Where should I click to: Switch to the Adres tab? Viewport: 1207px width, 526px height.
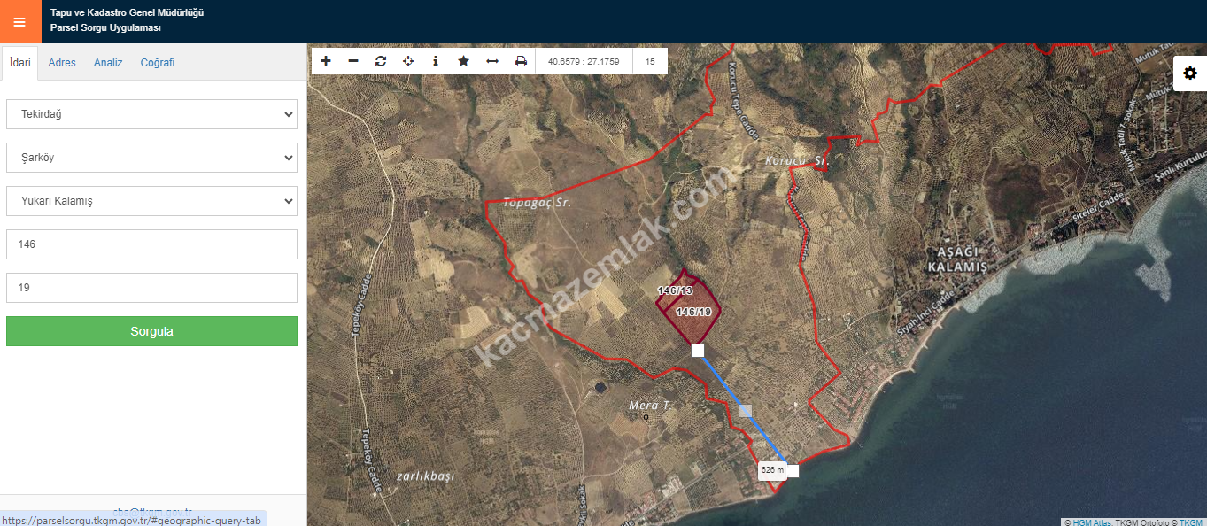(x=62, y=63)
